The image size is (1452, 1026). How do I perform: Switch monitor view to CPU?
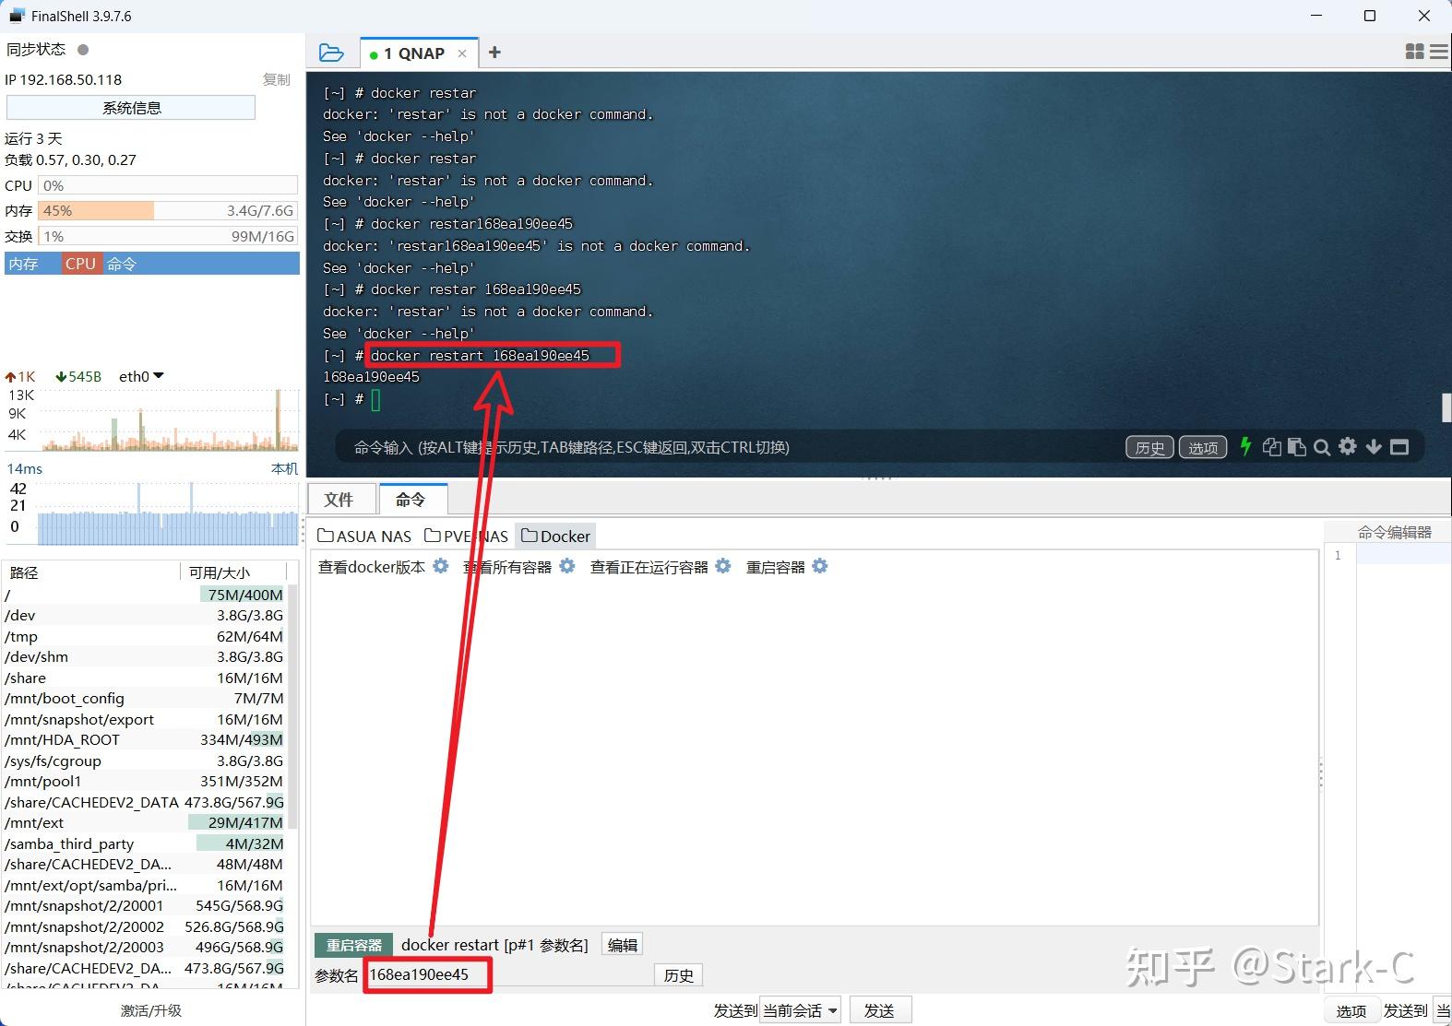[80, 264]
